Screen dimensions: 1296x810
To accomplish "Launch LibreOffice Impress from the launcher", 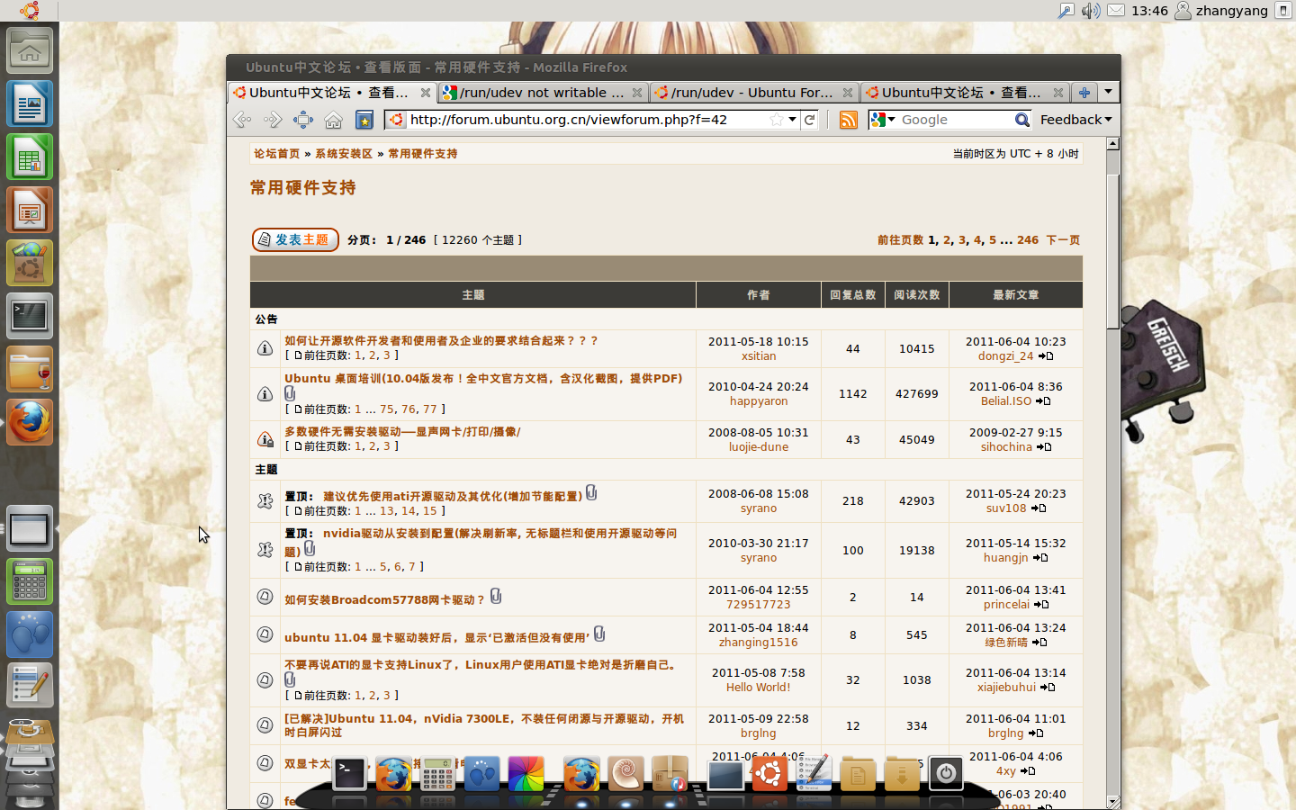I will coord(30,210).
